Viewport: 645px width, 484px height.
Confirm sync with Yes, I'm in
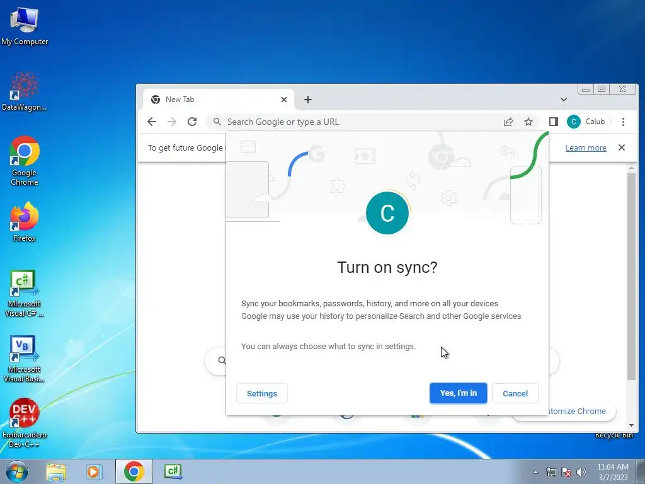459,393
